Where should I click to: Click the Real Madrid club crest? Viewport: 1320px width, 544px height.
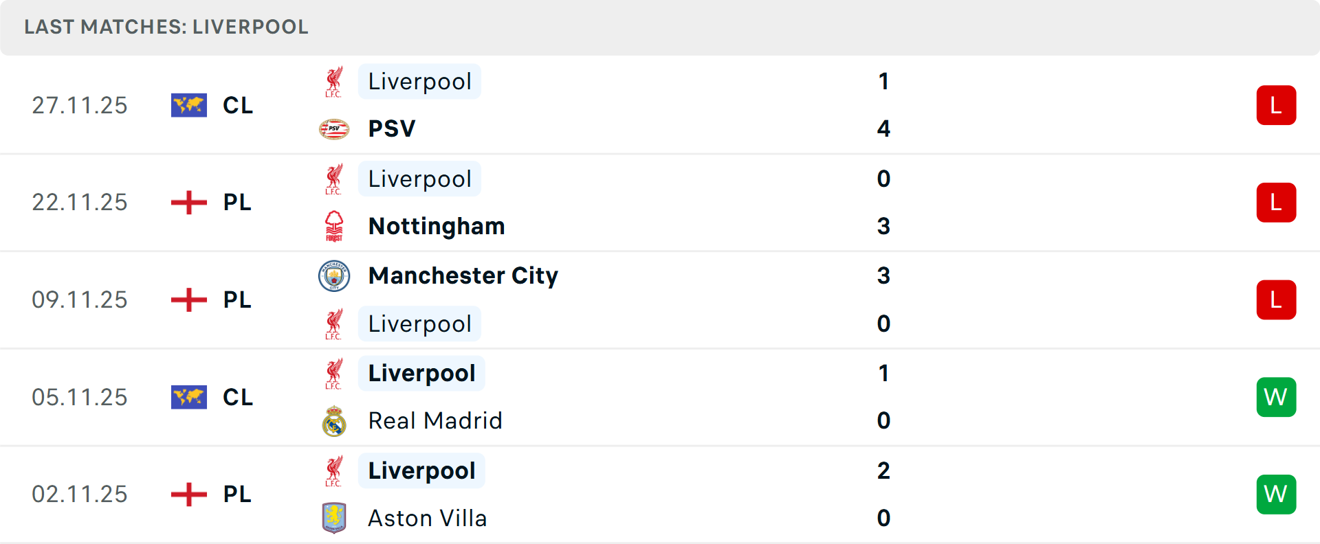pyautogui.click(x=335, y=420)
